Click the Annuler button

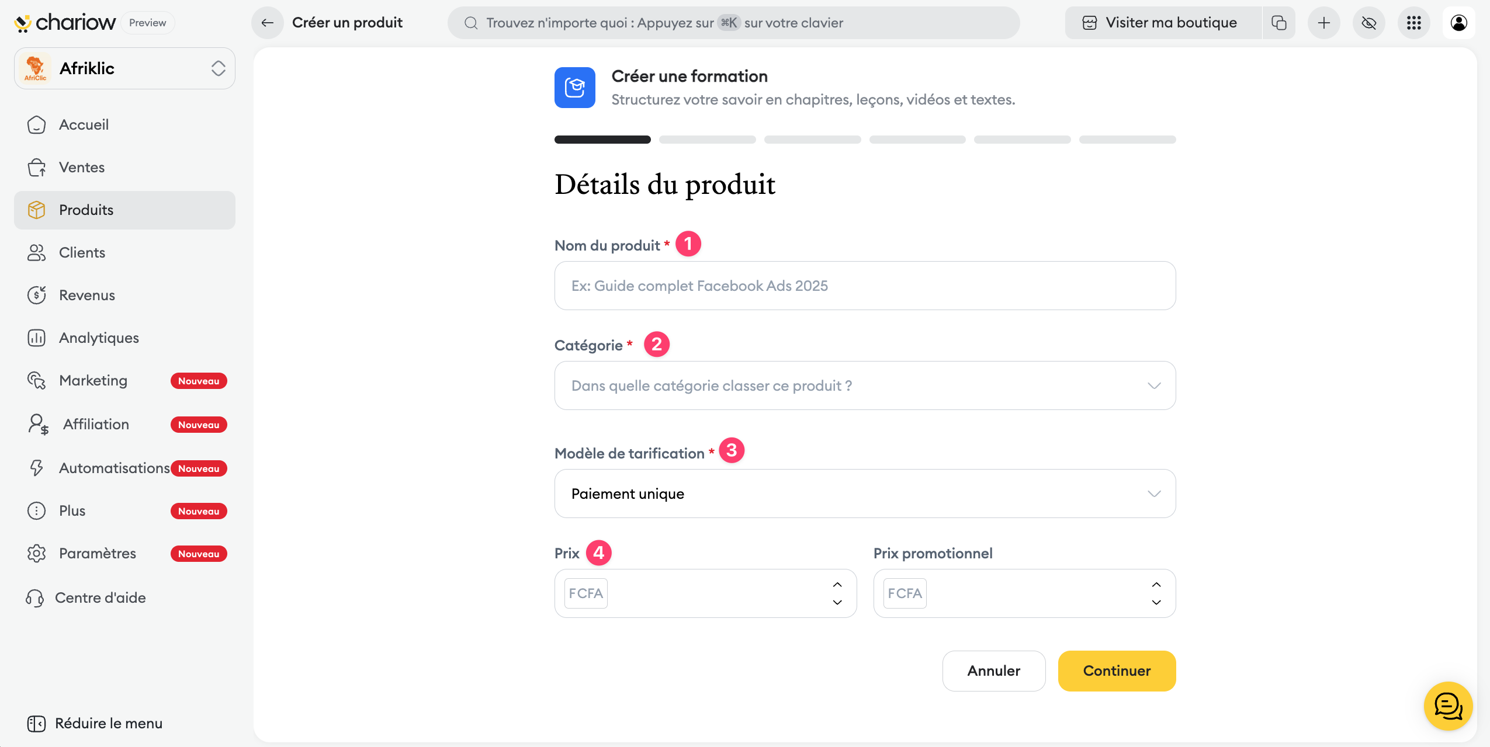pos(993,671)
